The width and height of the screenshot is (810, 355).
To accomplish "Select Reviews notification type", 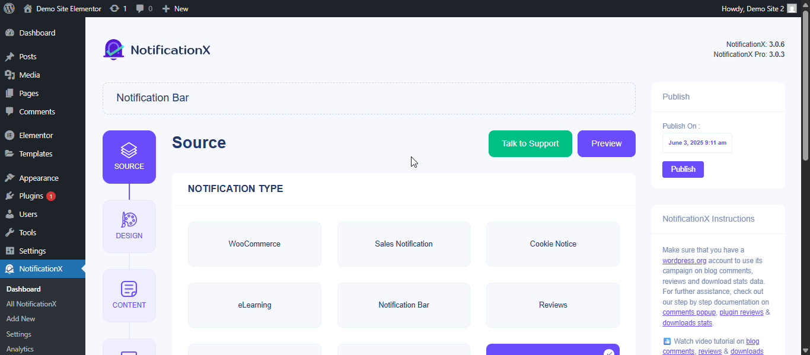I will point(553,305).
